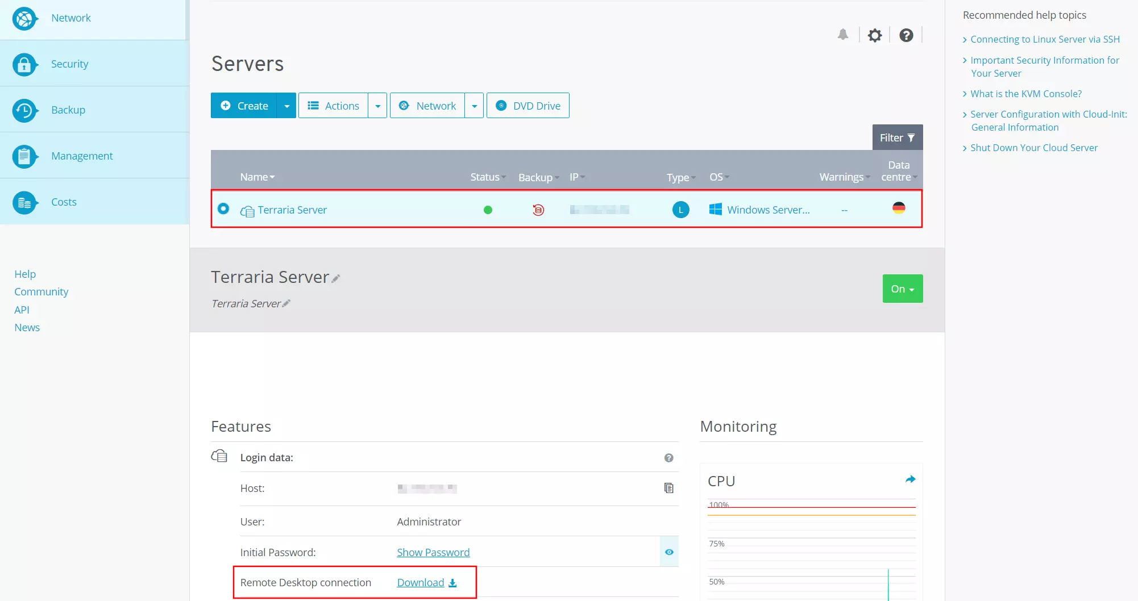1138x601 pixels.
Task: Expand the Actions dropdown arrow
Action: [377, 106]
